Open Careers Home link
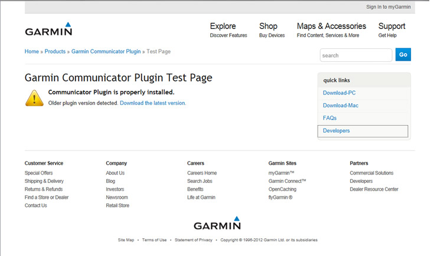Viewport: 431px width, 256px height. click(202, 173)
